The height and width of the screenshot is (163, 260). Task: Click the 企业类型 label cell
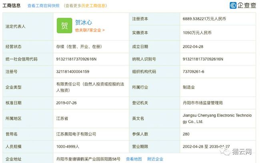pos(28,87)
